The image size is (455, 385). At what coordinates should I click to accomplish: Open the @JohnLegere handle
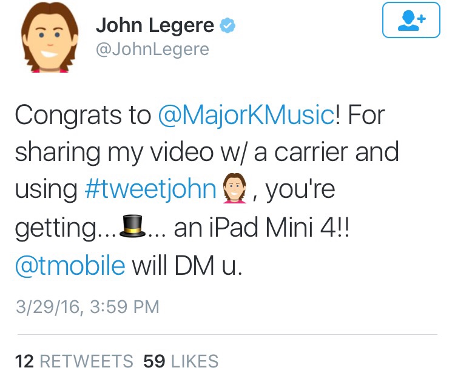[x=152, y=49]
